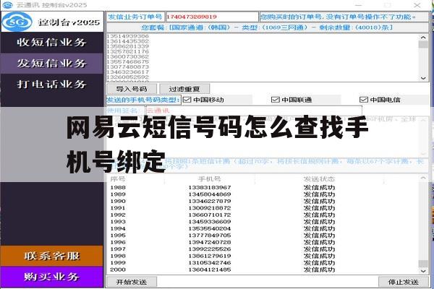
Task: Click the 5G cloud logo icon
Action: (17, 22)
